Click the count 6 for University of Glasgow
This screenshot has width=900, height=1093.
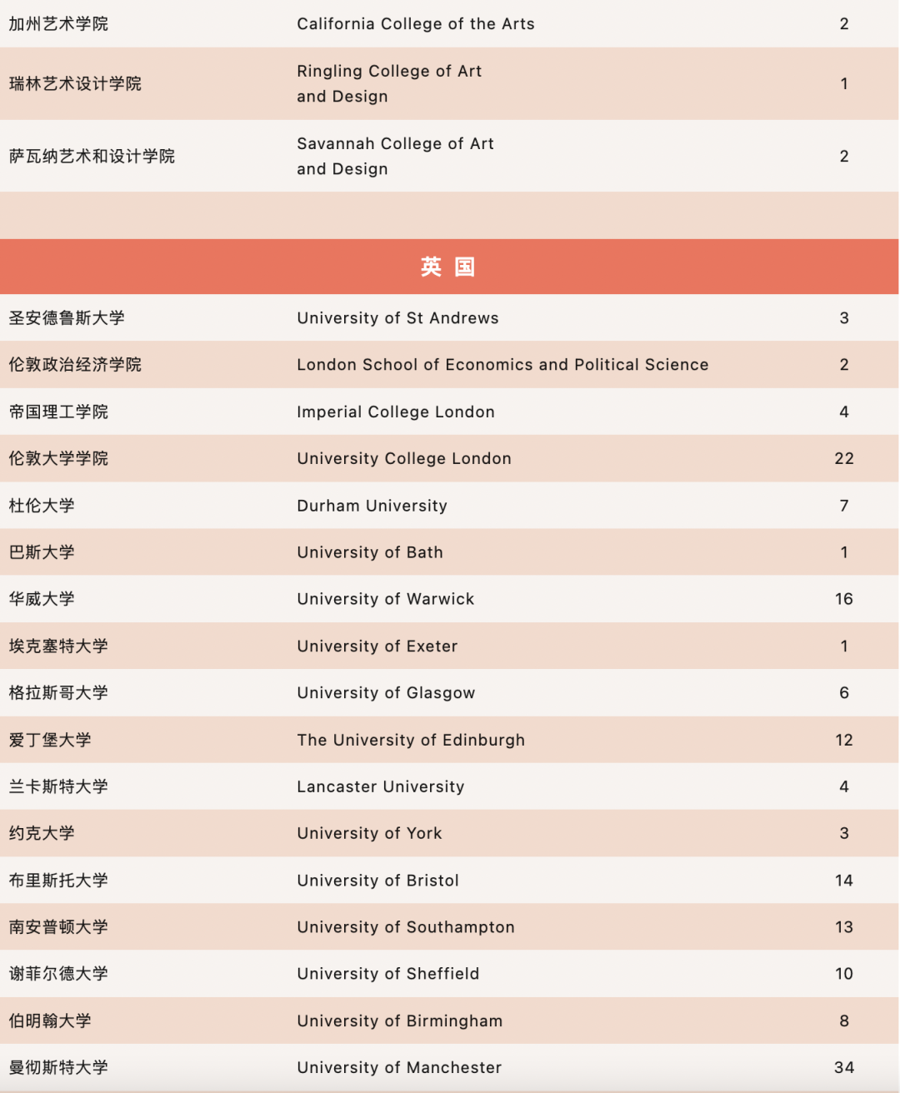click(x=844, y=693)
